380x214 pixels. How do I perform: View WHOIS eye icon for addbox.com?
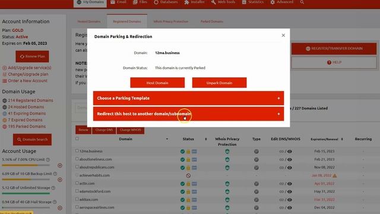(290, 200)
